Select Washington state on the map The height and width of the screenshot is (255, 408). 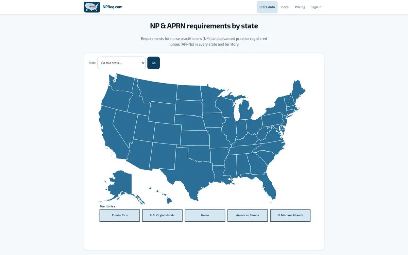click(x=122, y=83)
